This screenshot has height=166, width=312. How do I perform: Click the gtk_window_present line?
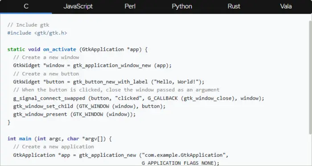click(74, 114)
